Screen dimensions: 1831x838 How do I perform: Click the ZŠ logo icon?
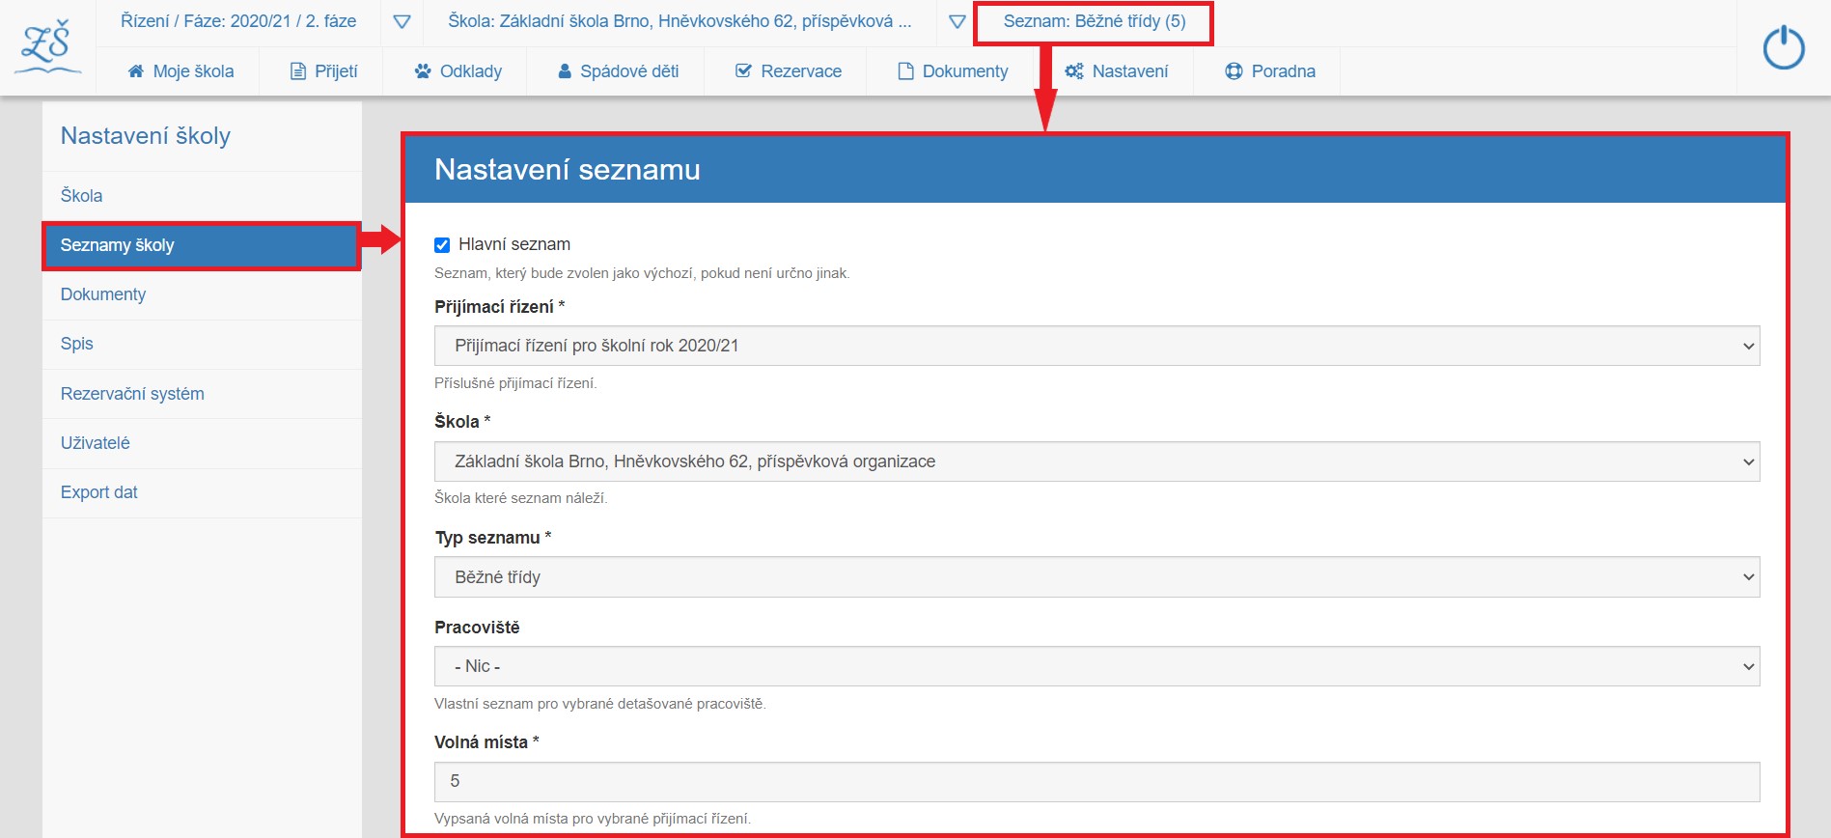coord(47,47)
